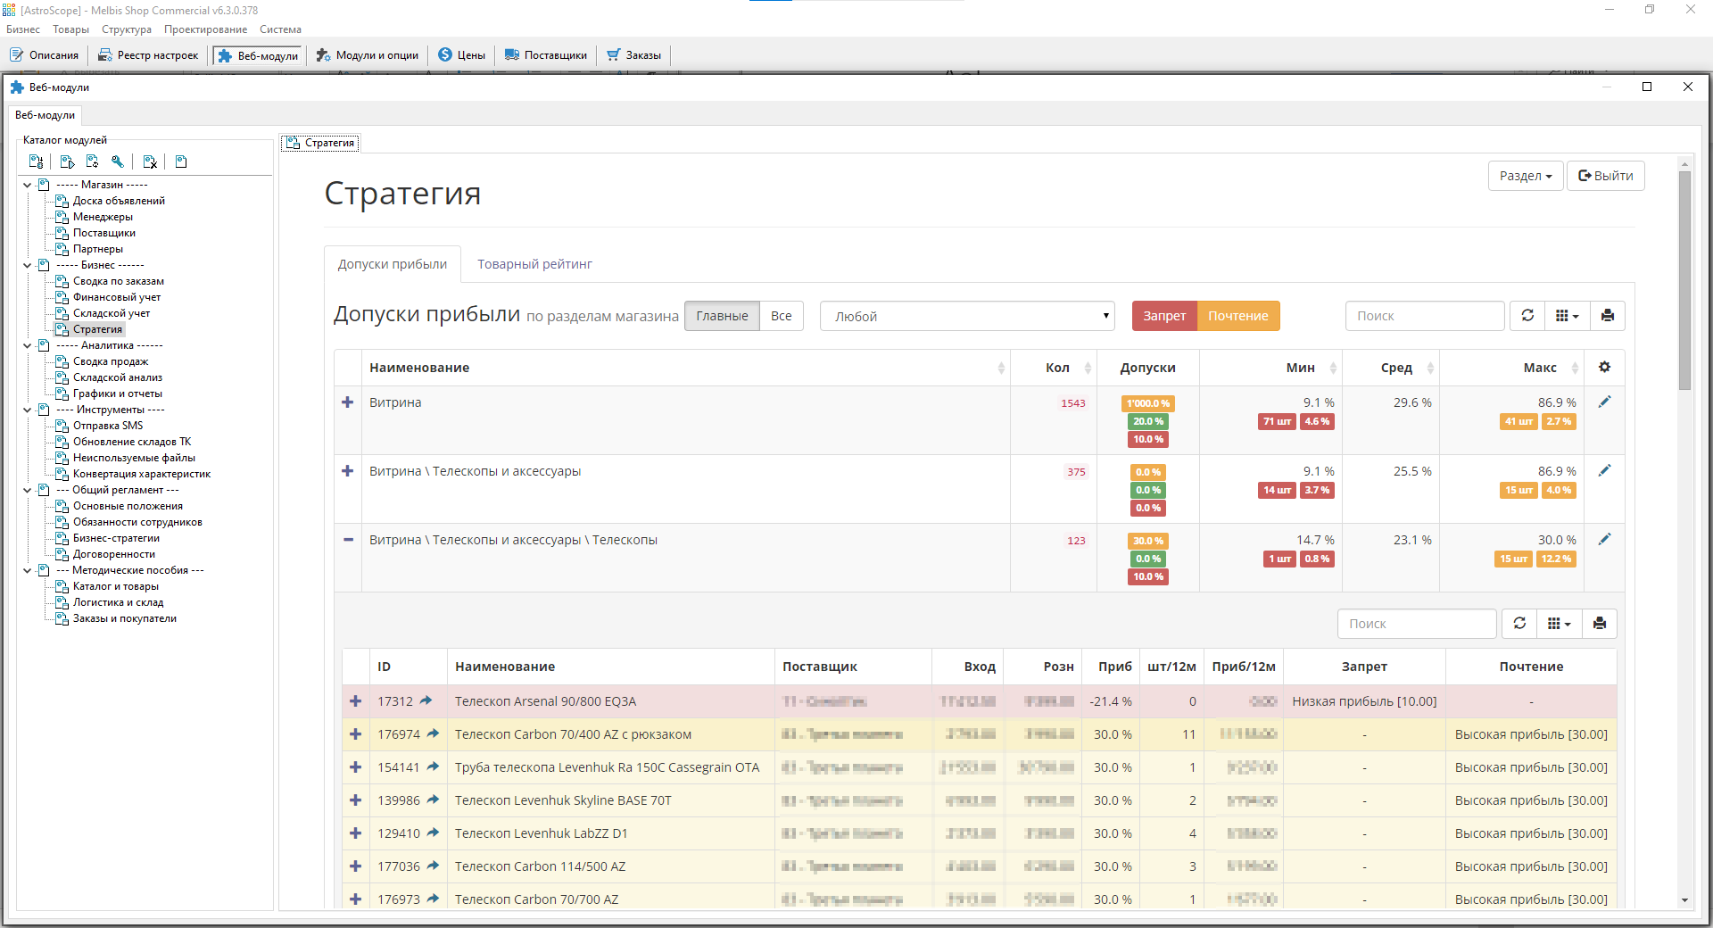Click the refresh icon of the lower products table
The image size is (1713, 928).
point(1519,624)
